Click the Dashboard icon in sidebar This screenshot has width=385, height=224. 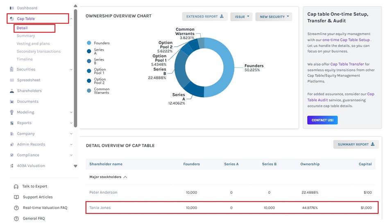tap(12, 8)
